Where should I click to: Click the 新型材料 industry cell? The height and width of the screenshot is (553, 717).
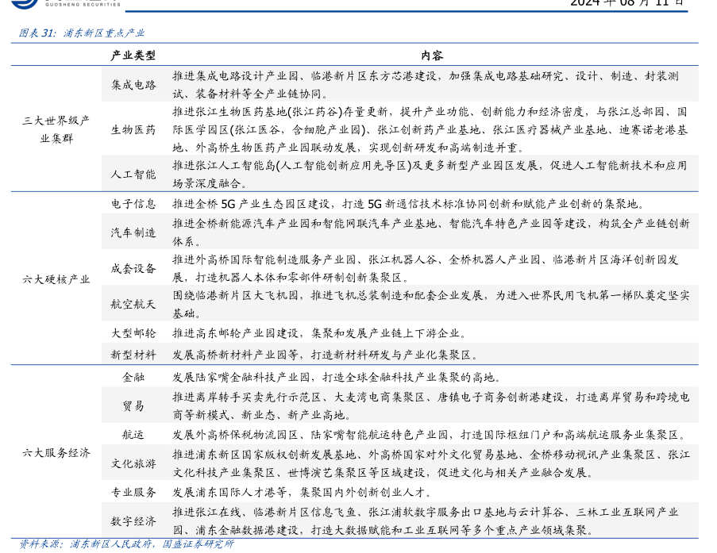tap(133, 354)
